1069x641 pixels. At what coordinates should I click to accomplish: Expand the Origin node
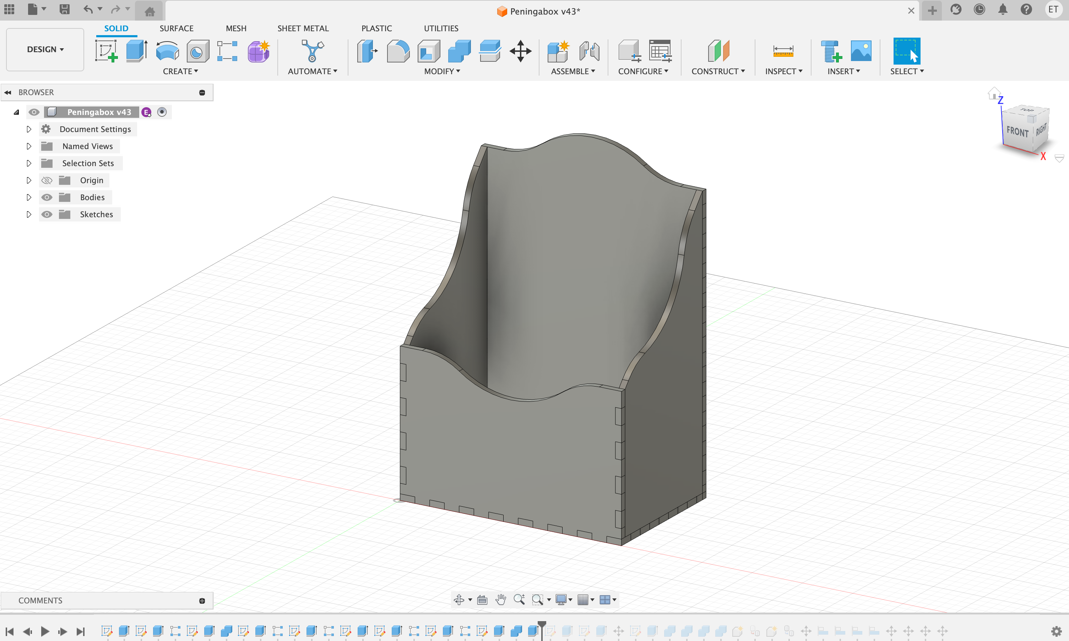pos(29,181)
